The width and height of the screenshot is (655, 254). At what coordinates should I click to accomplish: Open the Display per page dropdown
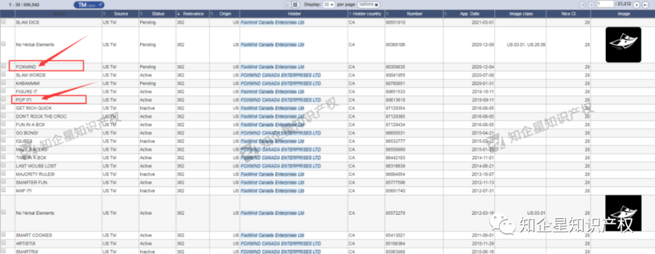point(329,4)
